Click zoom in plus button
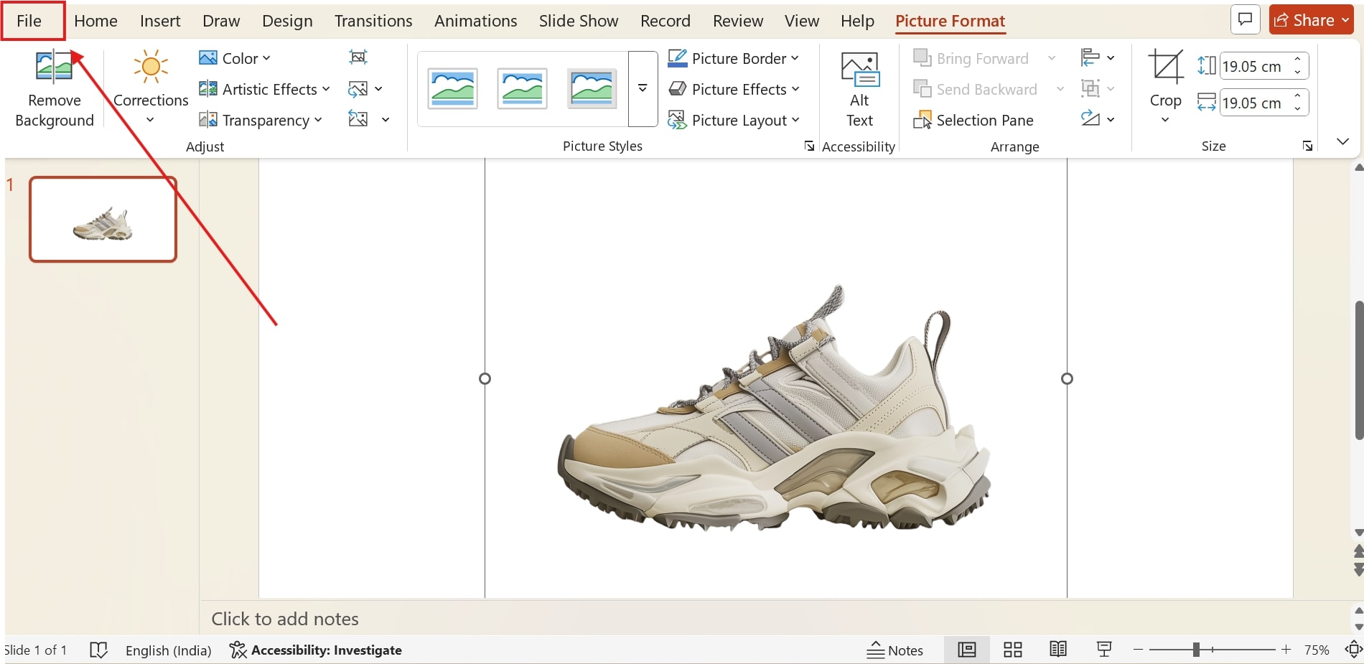 tap(1286, 650)
